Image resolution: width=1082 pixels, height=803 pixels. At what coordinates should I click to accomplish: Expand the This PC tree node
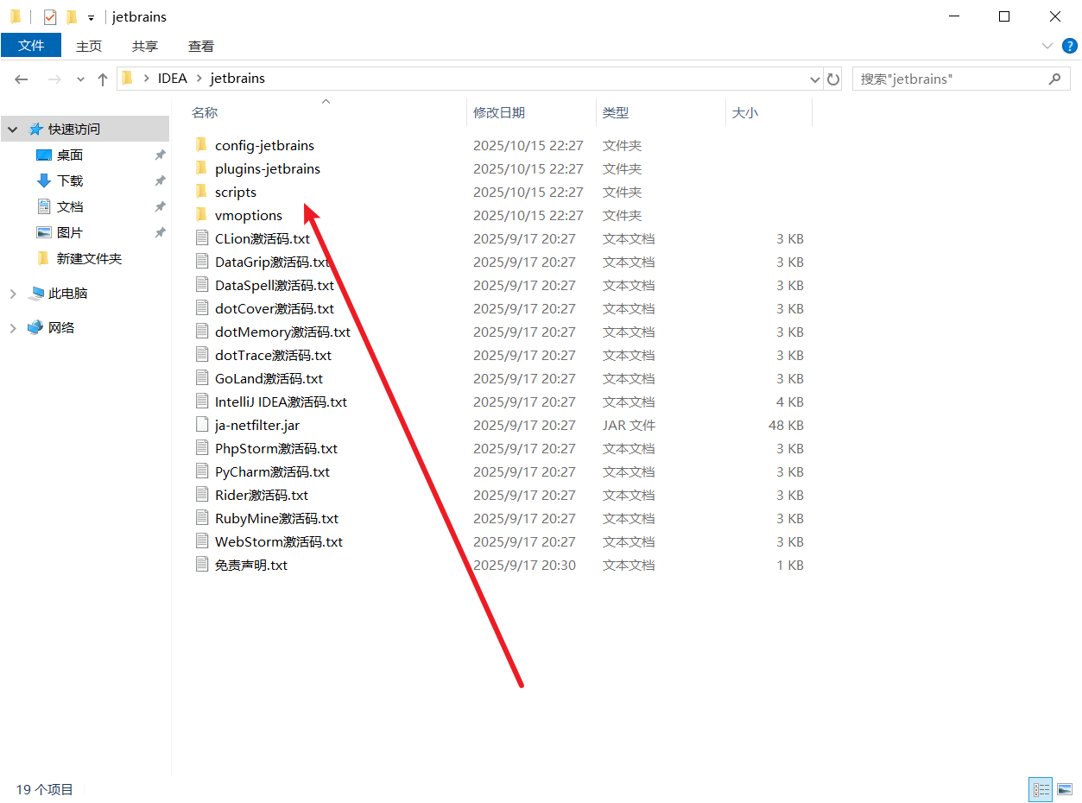(x=13, y=294)
